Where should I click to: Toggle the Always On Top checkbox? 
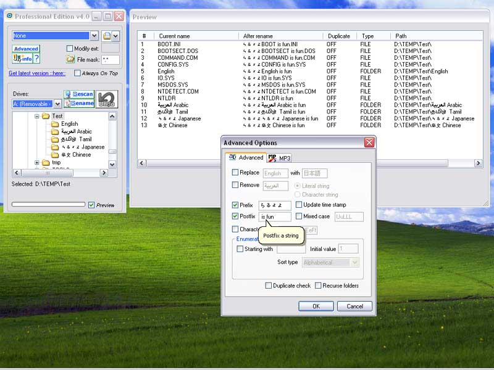point(77,73)
